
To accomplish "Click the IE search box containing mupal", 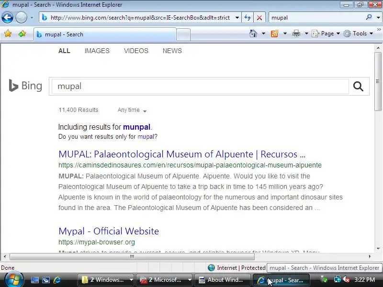I will tap(316, 18).
